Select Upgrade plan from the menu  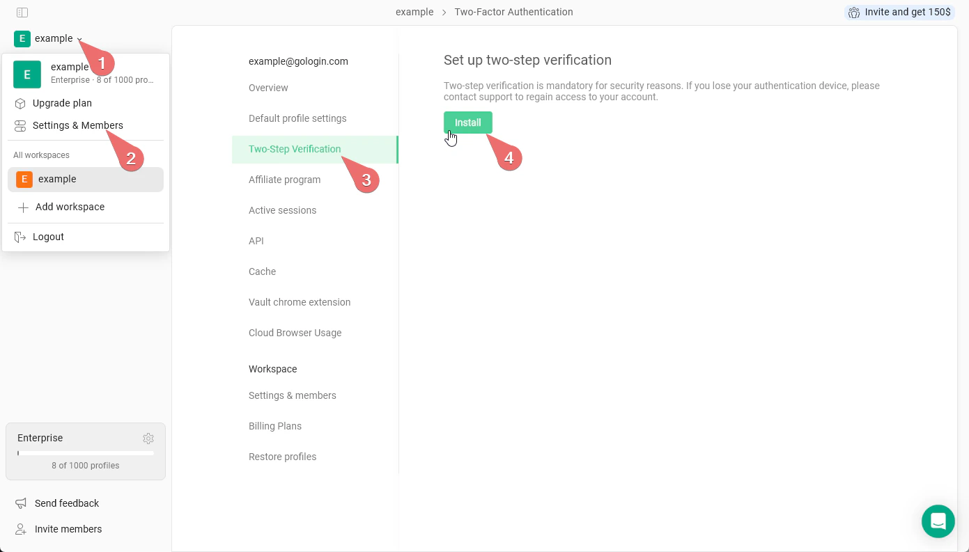pyautogui.click(x=62, y=103)
